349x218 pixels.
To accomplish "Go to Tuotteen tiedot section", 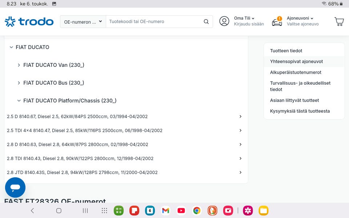I will [x=286, y=51].
